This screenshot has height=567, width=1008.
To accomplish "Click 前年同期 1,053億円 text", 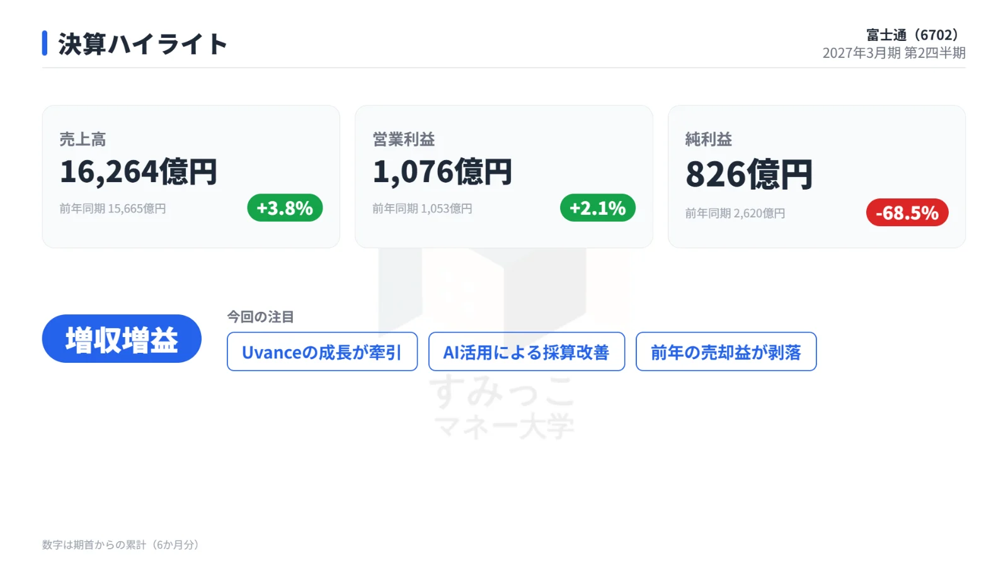I will 422,209.
